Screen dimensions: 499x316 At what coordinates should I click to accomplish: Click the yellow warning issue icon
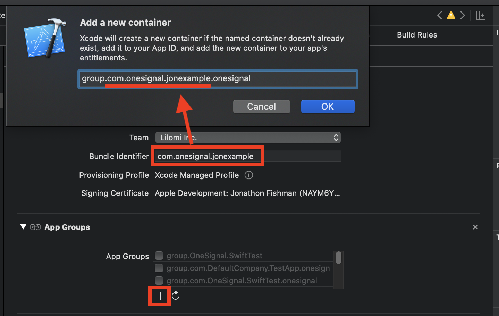(x=451, y=15)
